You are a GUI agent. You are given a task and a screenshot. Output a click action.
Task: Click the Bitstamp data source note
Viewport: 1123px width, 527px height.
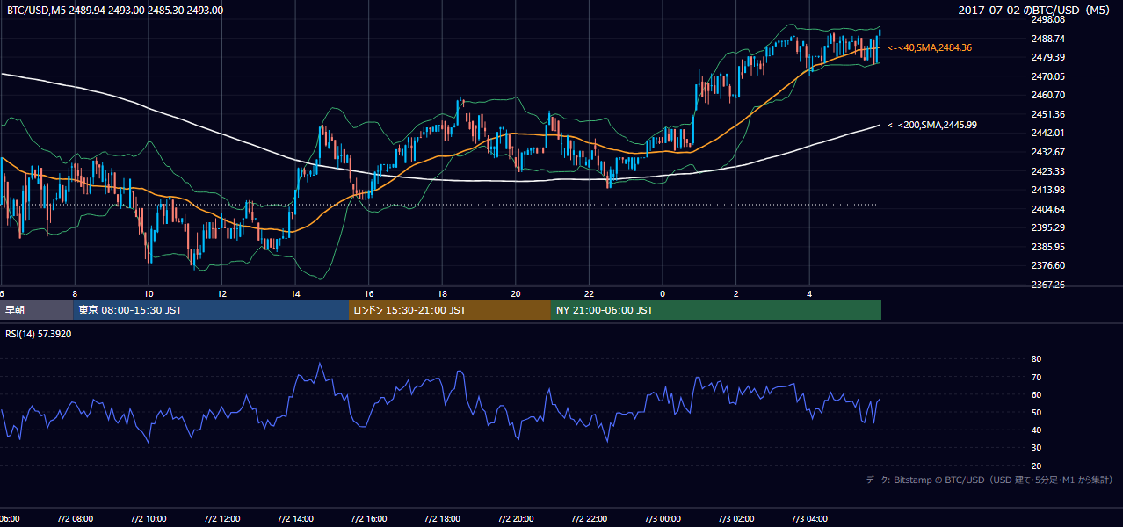point(989,480)
